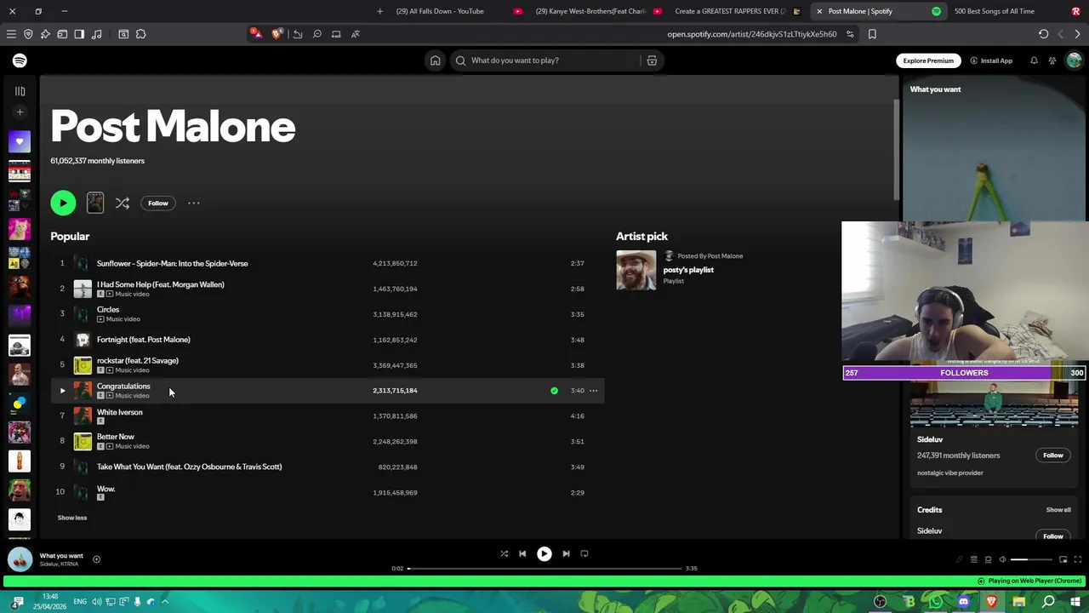The image size is (1089, 613).
Task: Adjust the volume slider
Action: [1031, 559]
